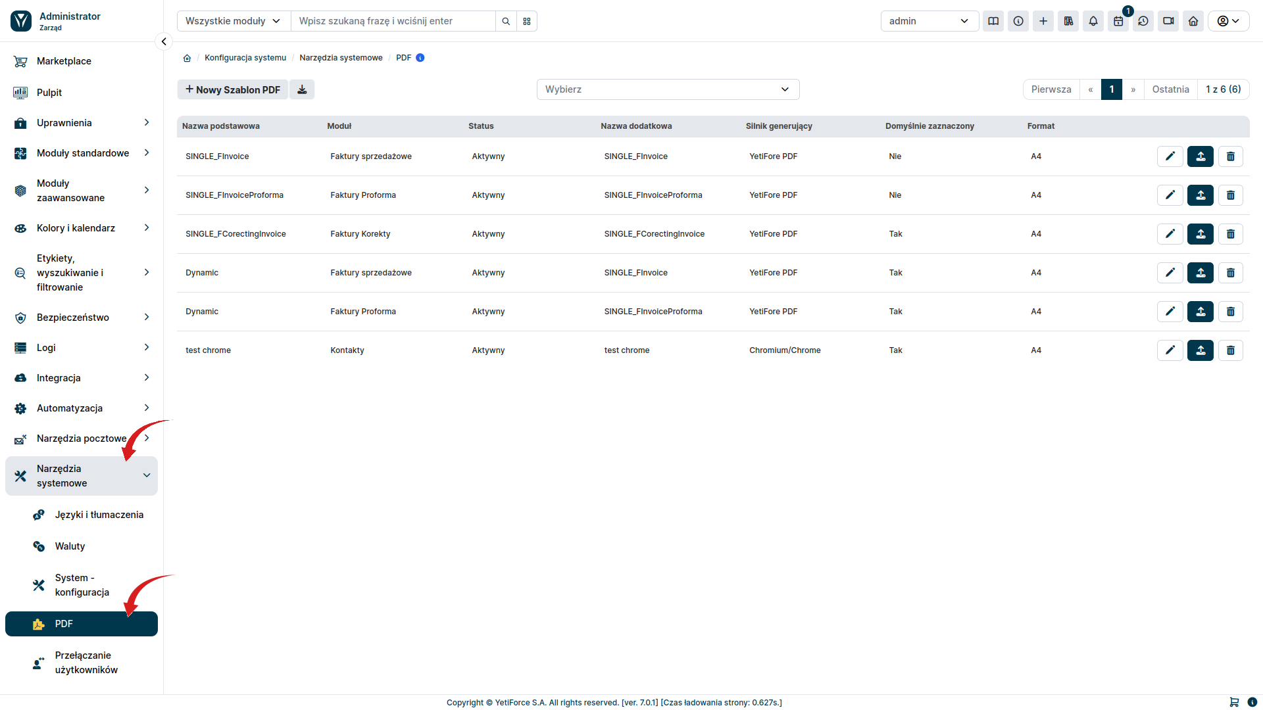Expand the Uprawnienia menu
Viewport: 1263px width, 710px height.
(x=82, y=123)
